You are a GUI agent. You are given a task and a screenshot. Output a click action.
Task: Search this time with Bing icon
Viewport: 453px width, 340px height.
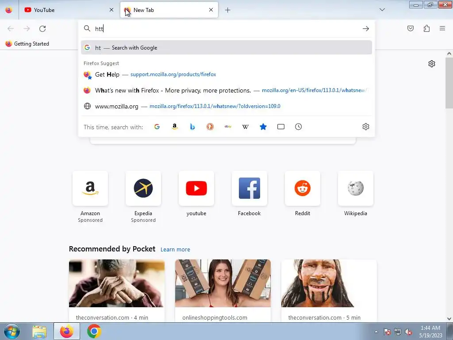coord(192,127)
